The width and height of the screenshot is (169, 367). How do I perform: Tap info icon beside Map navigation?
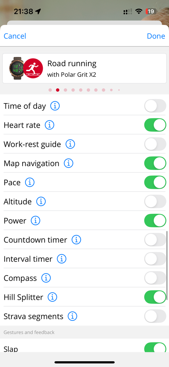pos(69,163)
